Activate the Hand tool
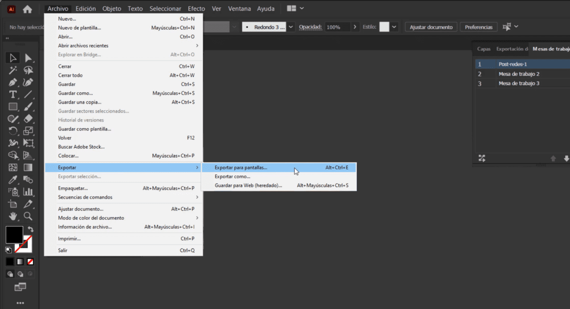The height and width of the screenshot is (309, 570). [x=12, y=216]
